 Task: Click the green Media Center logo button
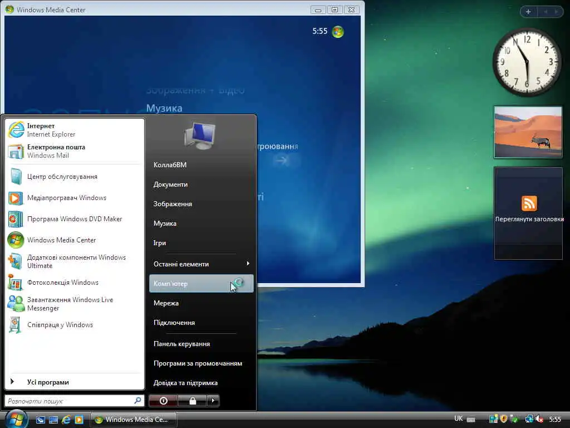(338, 32)
